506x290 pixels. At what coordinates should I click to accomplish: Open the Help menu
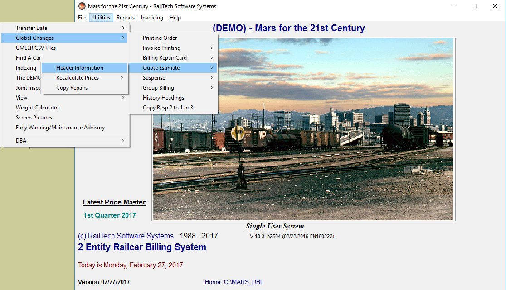(x=175, y=18)
